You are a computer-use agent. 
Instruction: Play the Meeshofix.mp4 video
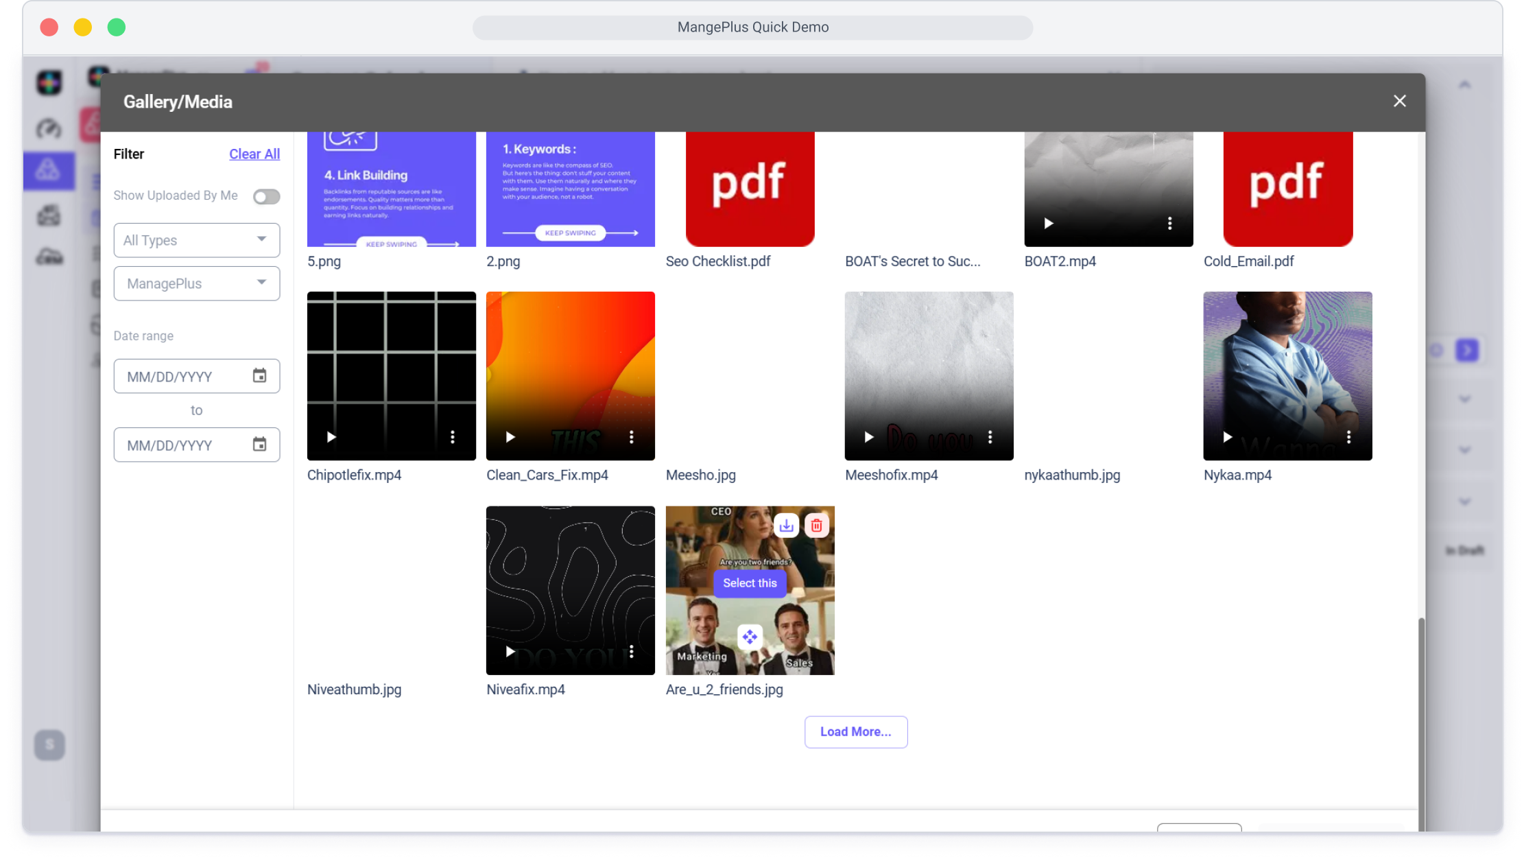pos(869,437)
